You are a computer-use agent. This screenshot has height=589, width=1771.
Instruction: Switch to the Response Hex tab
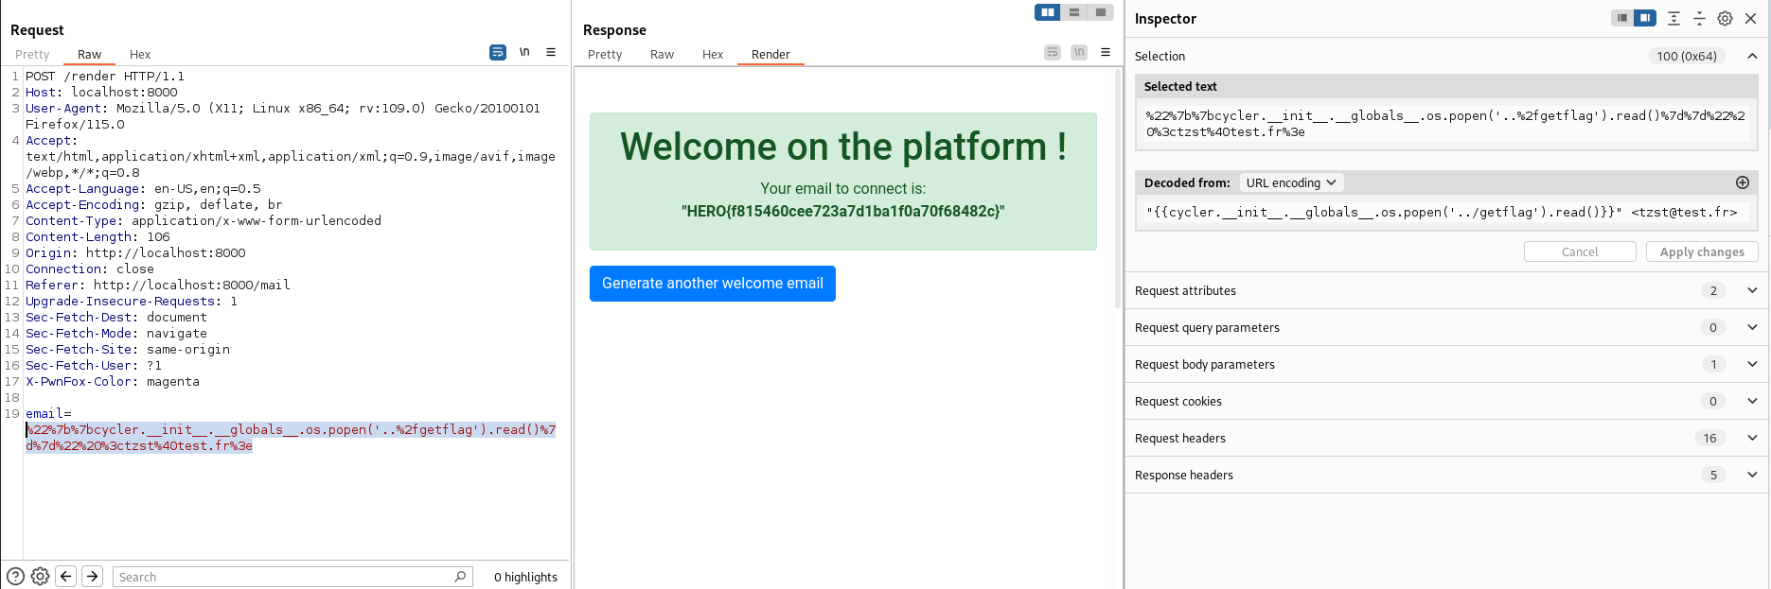pyautogui.click(x=713, y=55)
